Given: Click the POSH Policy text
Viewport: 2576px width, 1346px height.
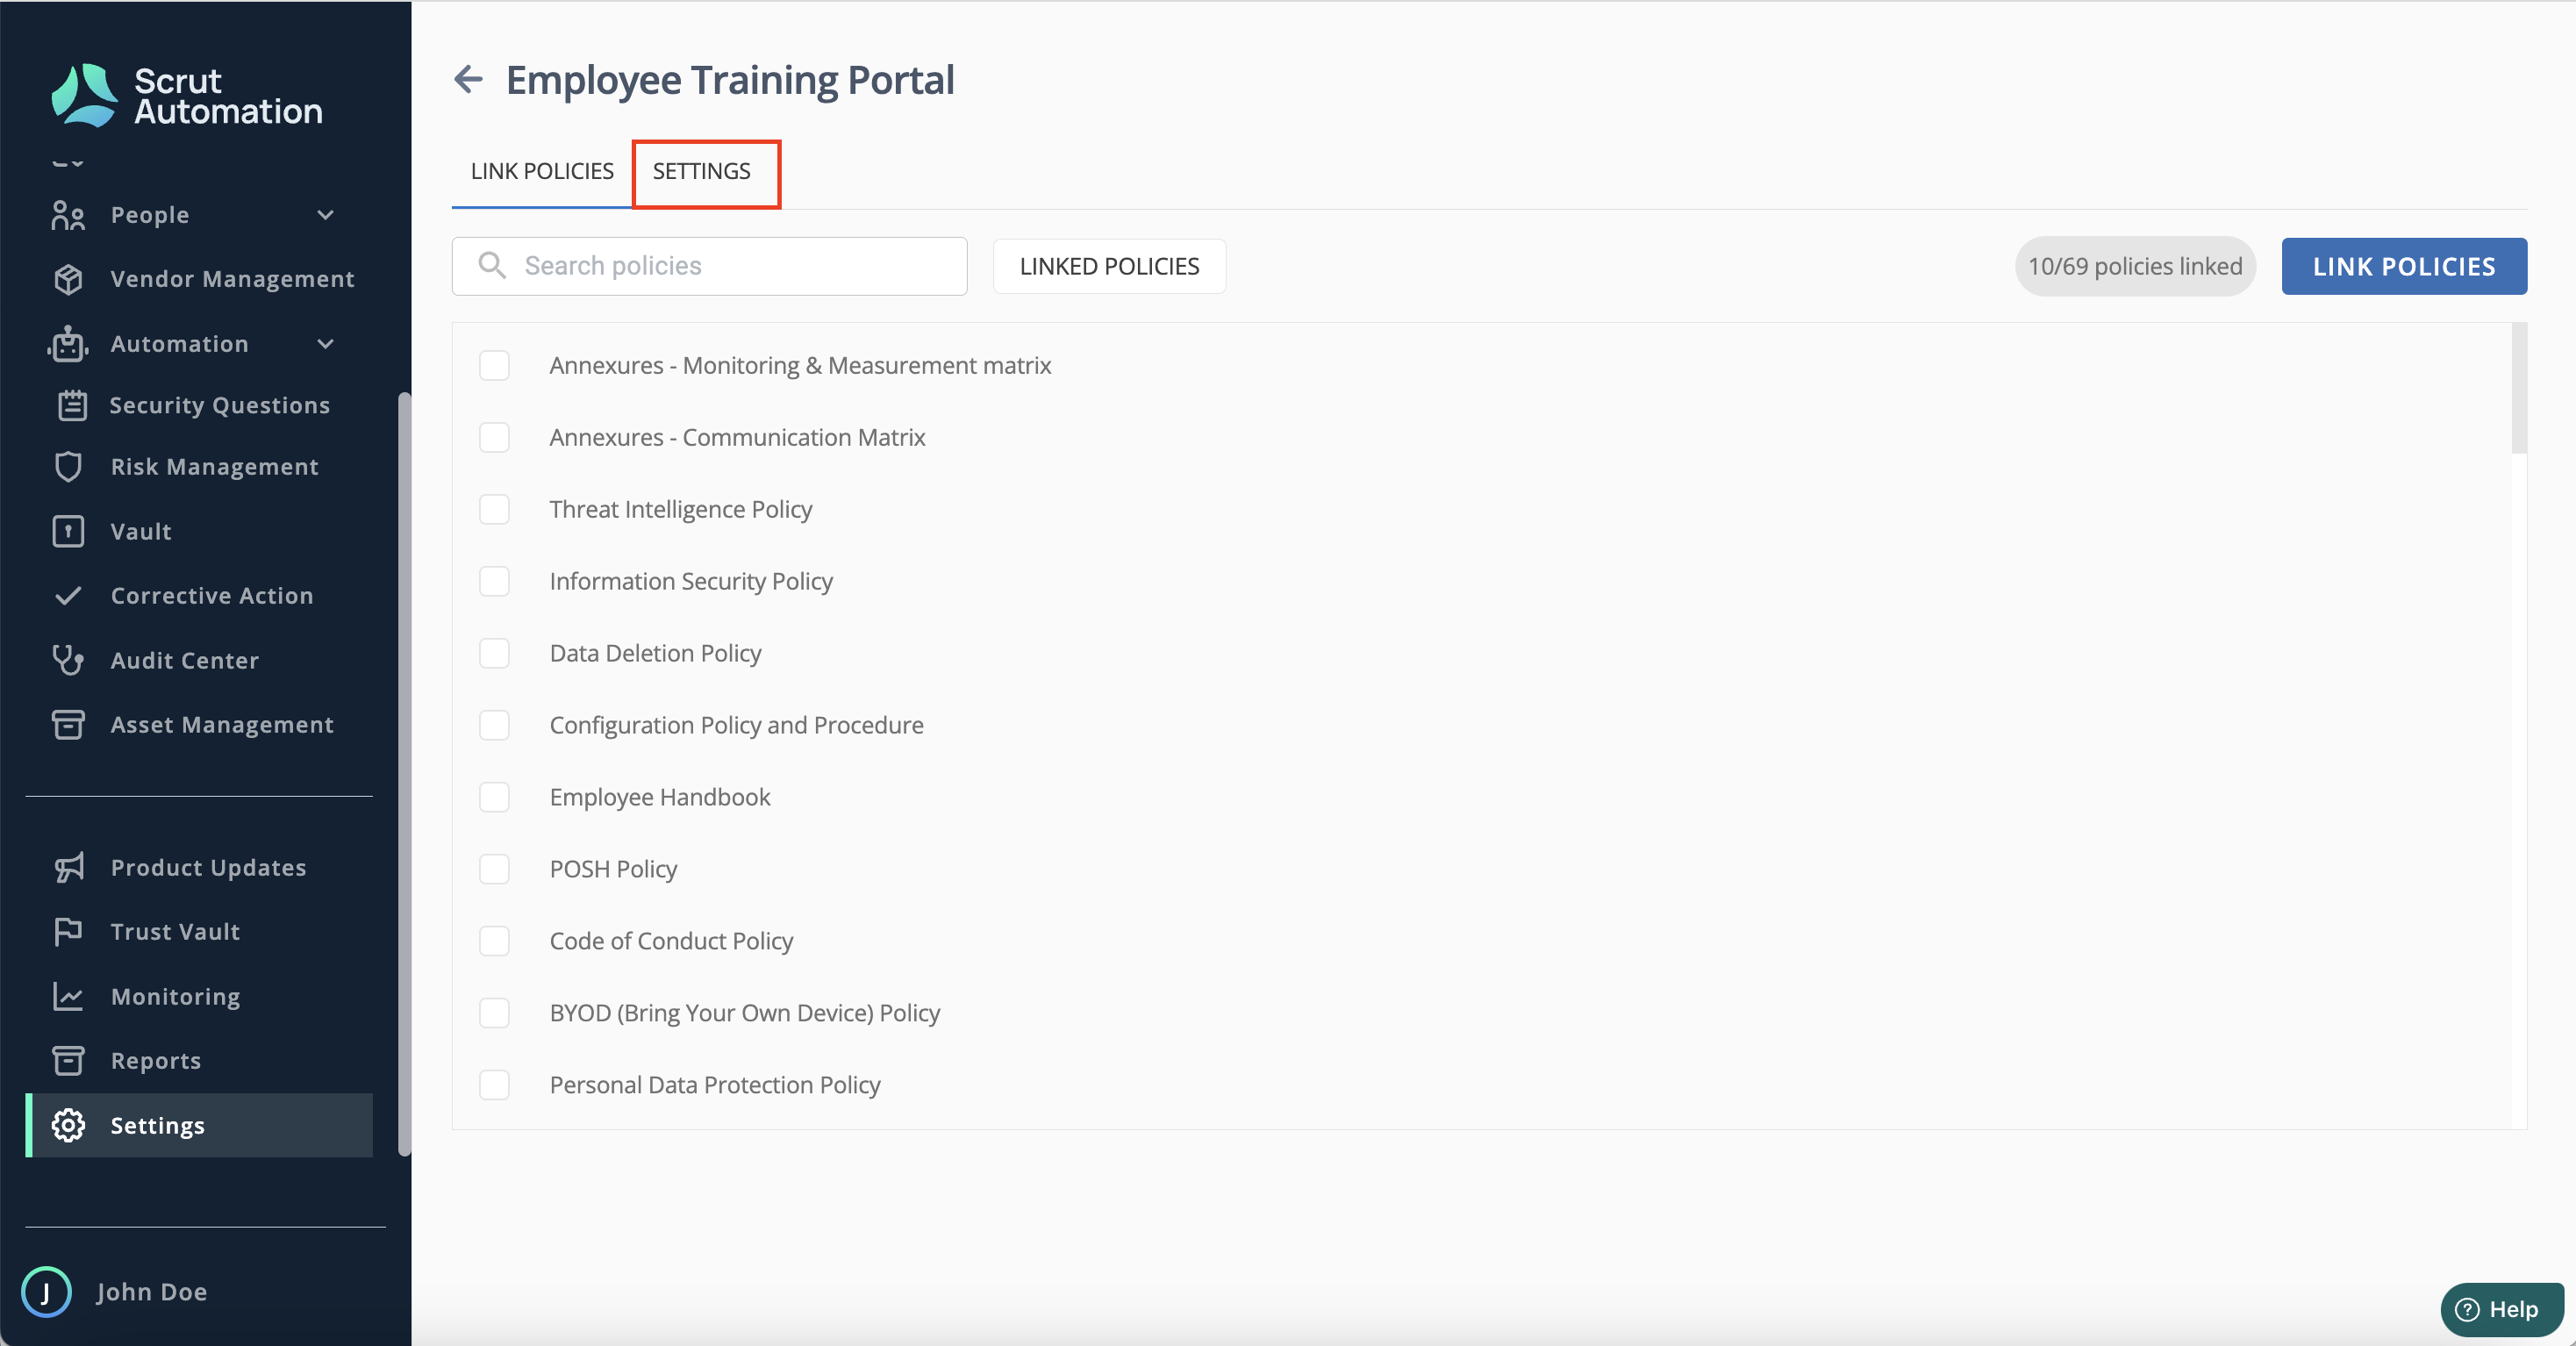Looking at the screenshot, I should tap(613, 869).
